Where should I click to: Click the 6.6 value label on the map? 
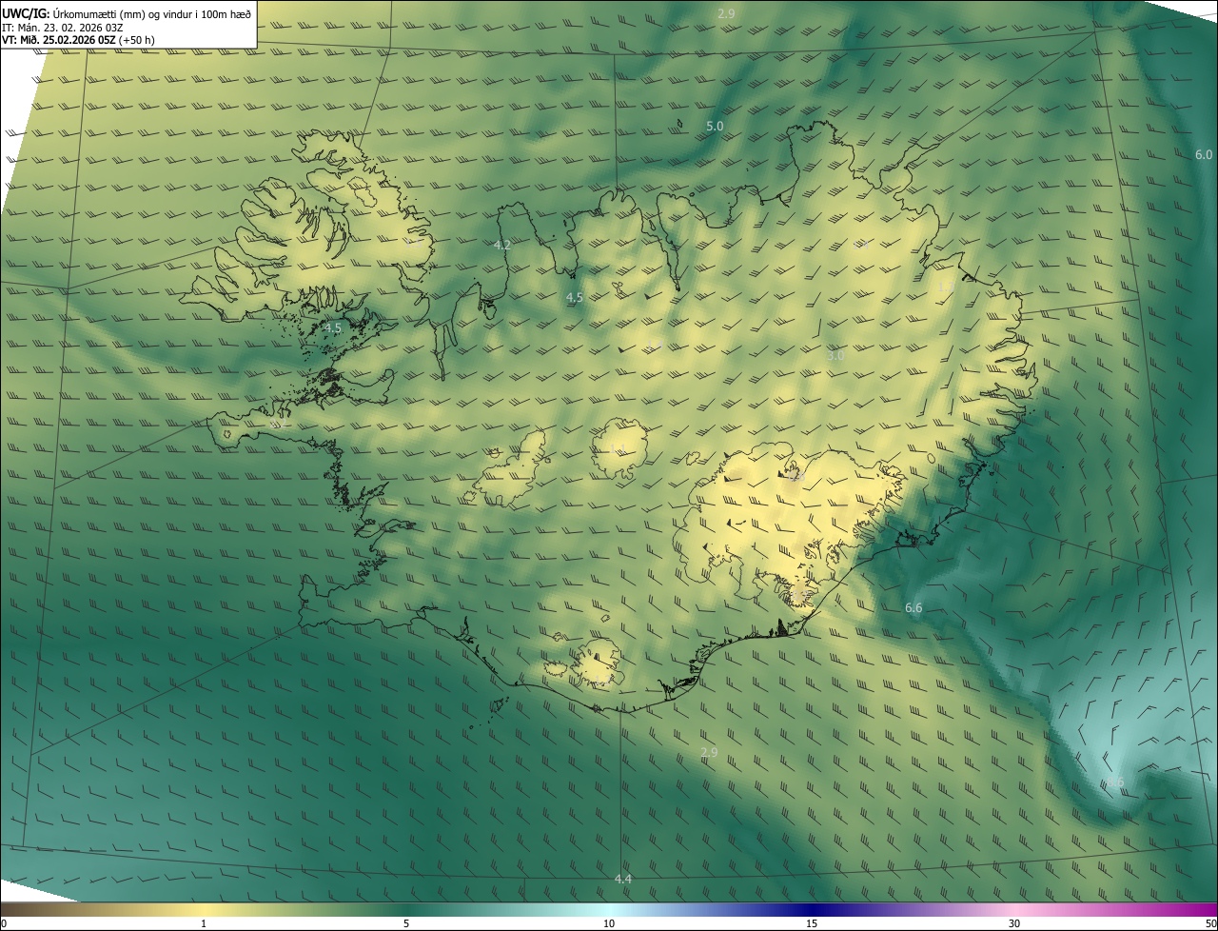coord(913,607)
